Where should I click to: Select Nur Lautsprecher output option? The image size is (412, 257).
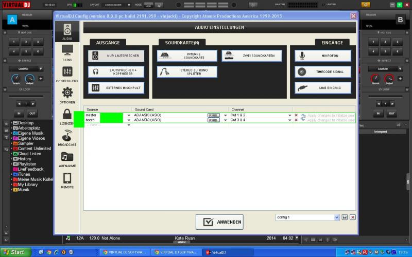pos(116,56)
